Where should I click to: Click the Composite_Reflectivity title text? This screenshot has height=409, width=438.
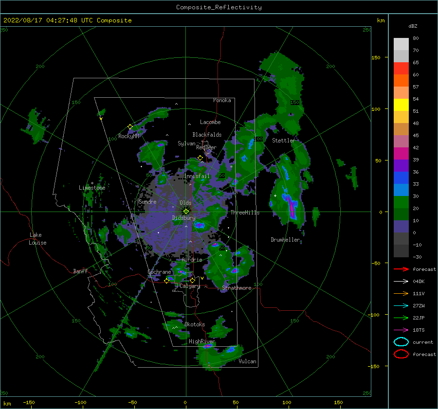click(219, 7)
